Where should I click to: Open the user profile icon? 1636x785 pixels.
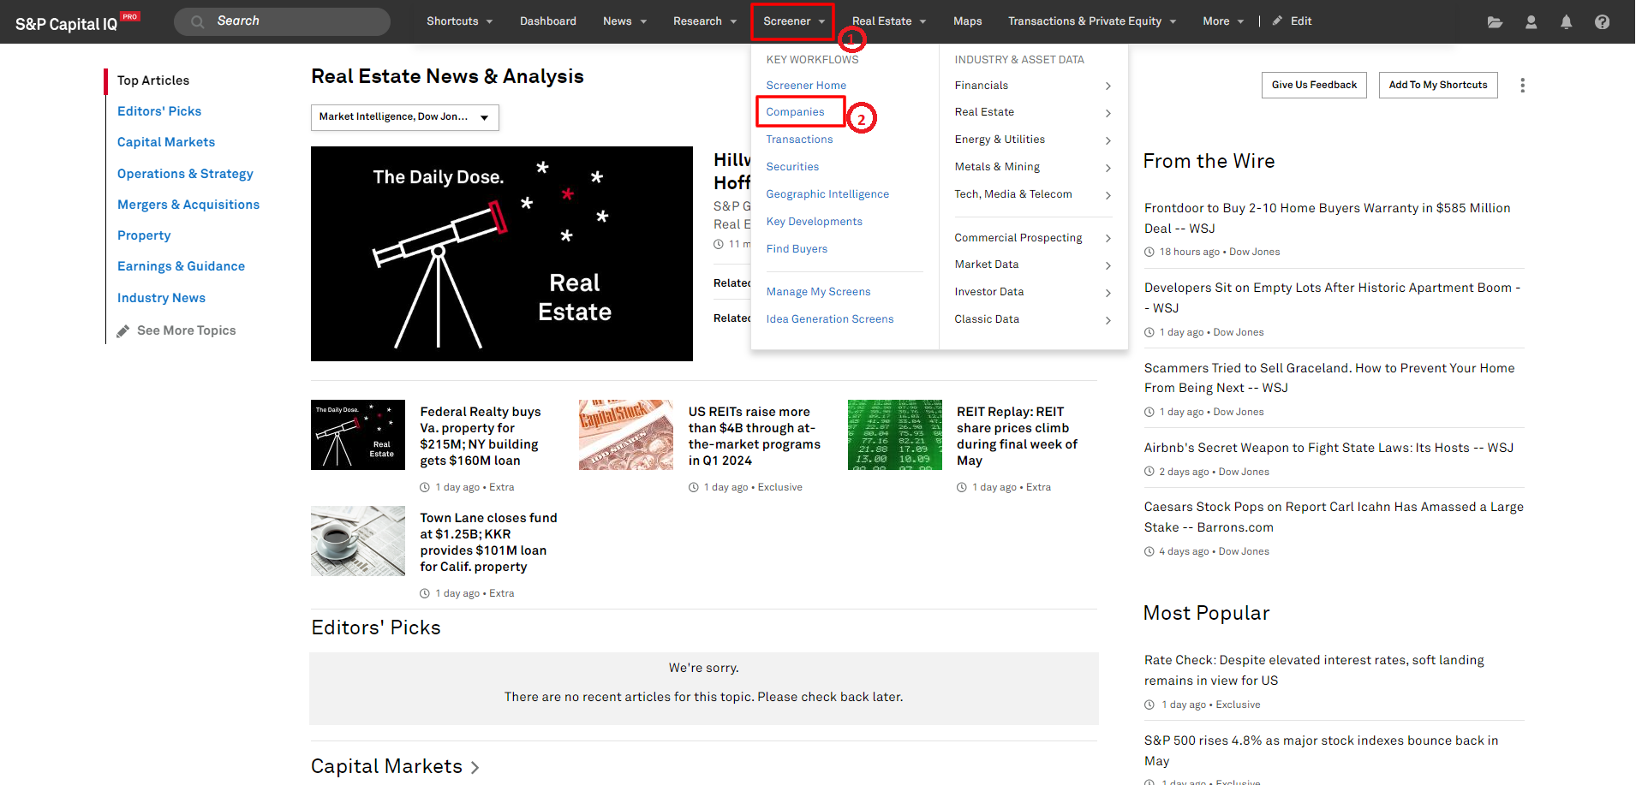[x=1531, y=22]
